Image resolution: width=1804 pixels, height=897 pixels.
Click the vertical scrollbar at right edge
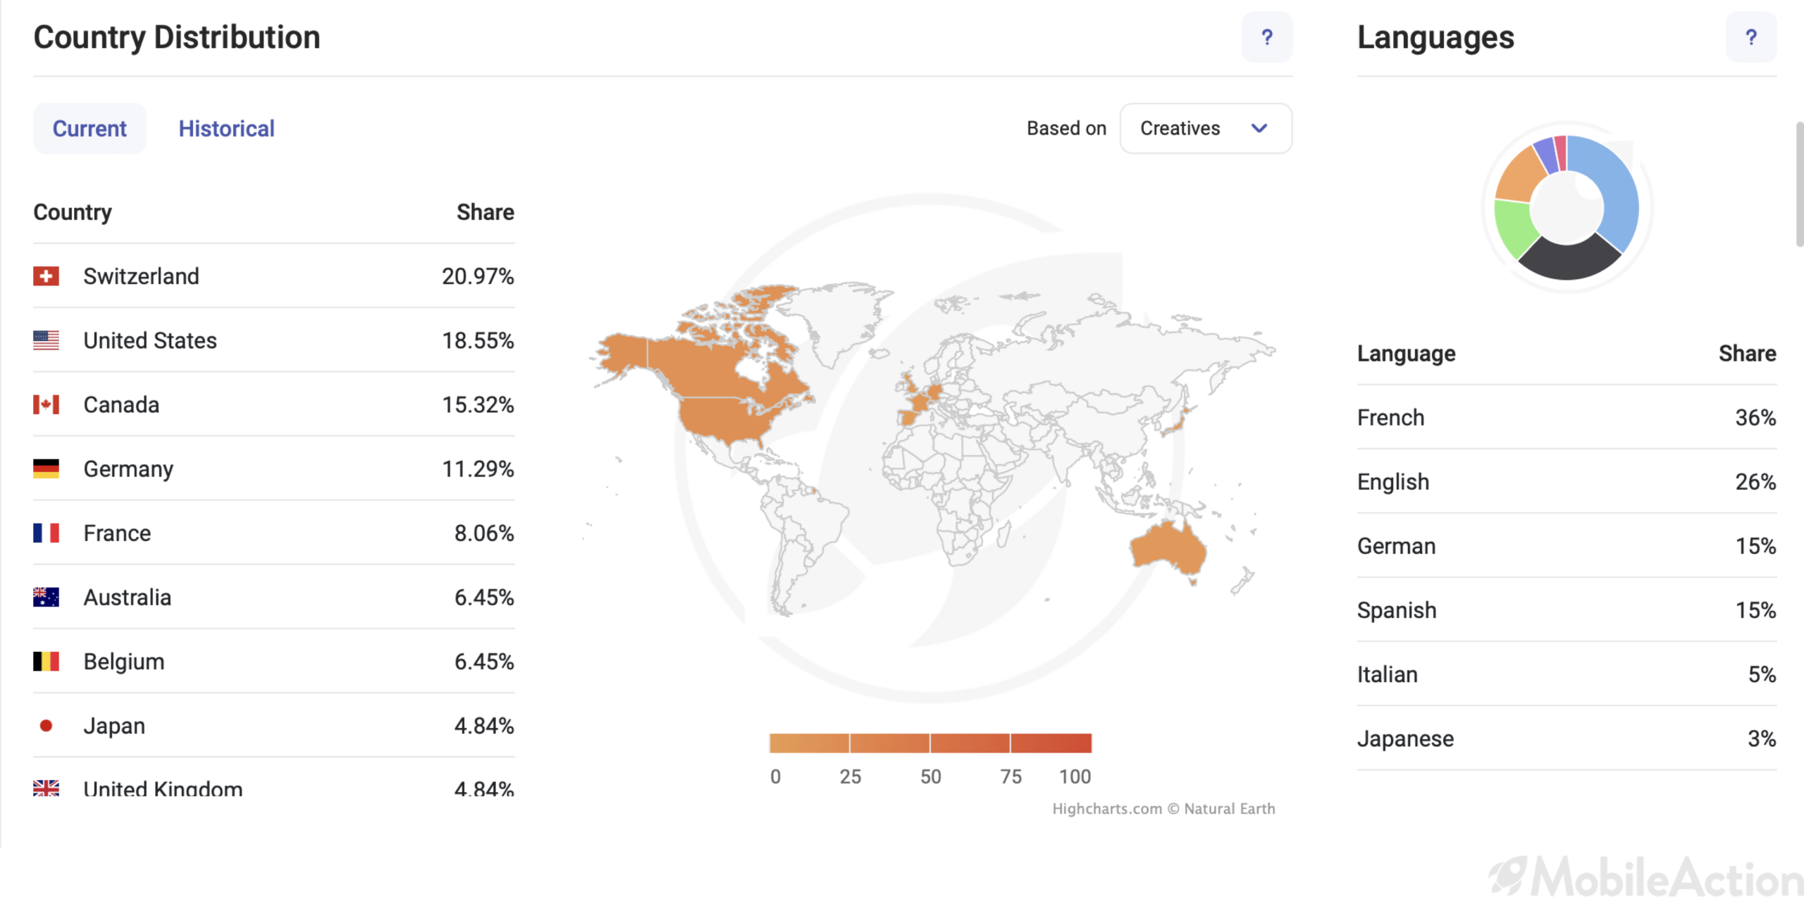1799,185
